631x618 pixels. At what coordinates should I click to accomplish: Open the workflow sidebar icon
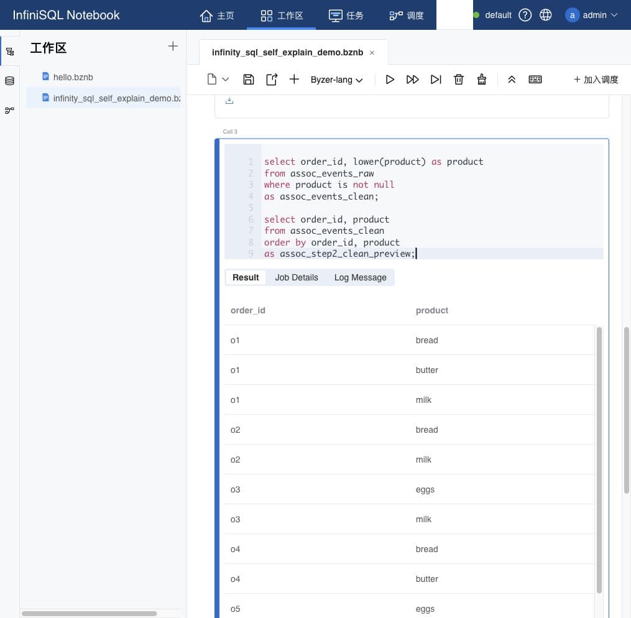pos(10,110)
